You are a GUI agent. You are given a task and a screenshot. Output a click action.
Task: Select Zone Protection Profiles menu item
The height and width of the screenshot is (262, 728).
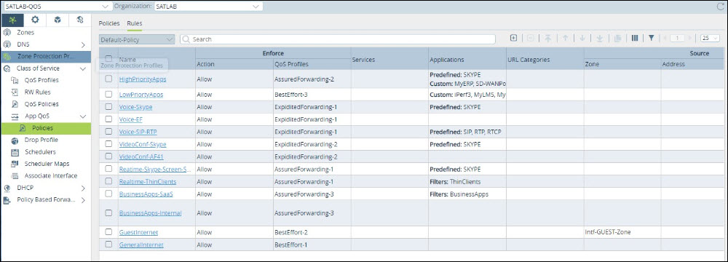(x=45, y=56)
